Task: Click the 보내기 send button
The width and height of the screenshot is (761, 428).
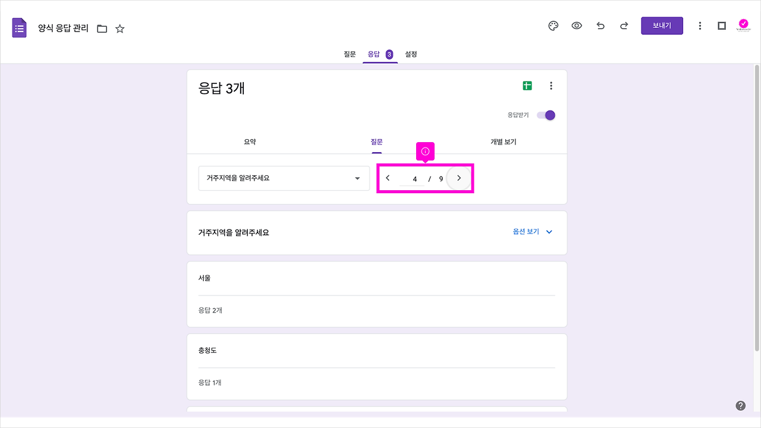Action: pos(662,26)
